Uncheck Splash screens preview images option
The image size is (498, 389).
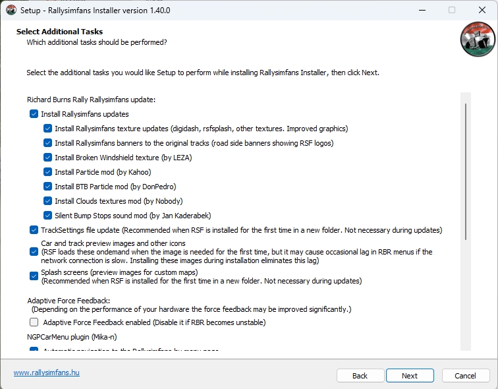pyautogui.click(x=34, y=276)
